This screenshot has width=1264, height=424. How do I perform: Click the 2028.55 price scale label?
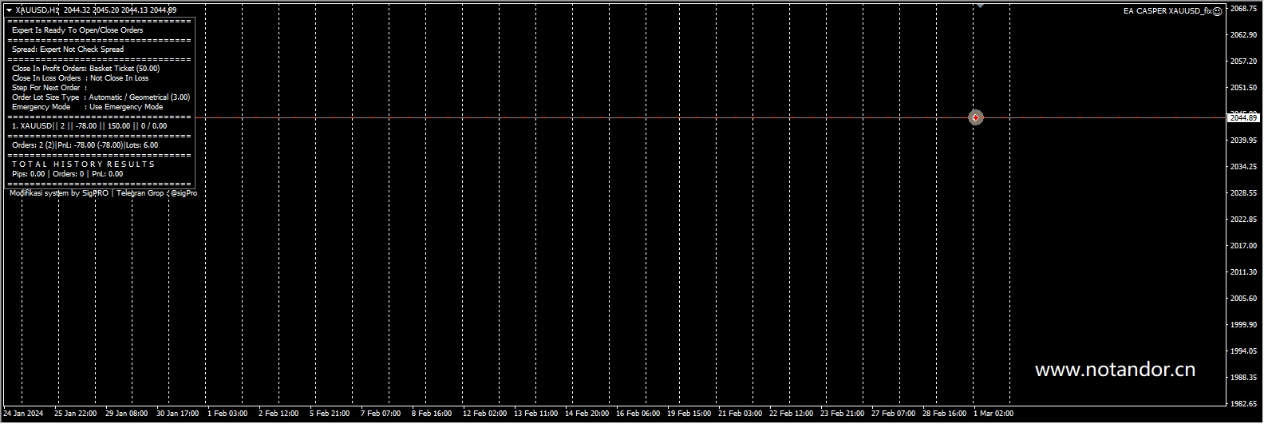tap(1243, 193)
